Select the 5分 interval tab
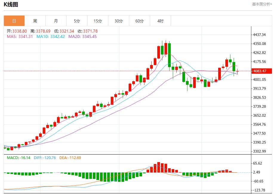 coord(77,21)
